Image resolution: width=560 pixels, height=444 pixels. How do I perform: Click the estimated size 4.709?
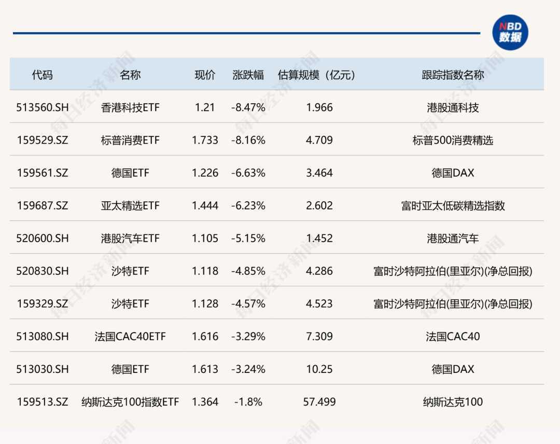(319, 140)
